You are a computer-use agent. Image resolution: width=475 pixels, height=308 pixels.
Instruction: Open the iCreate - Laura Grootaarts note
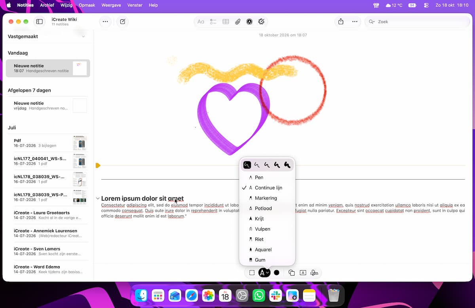(x=48, y=215)
